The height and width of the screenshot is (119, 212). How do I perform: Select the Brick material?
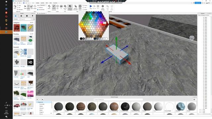[81, 106]
